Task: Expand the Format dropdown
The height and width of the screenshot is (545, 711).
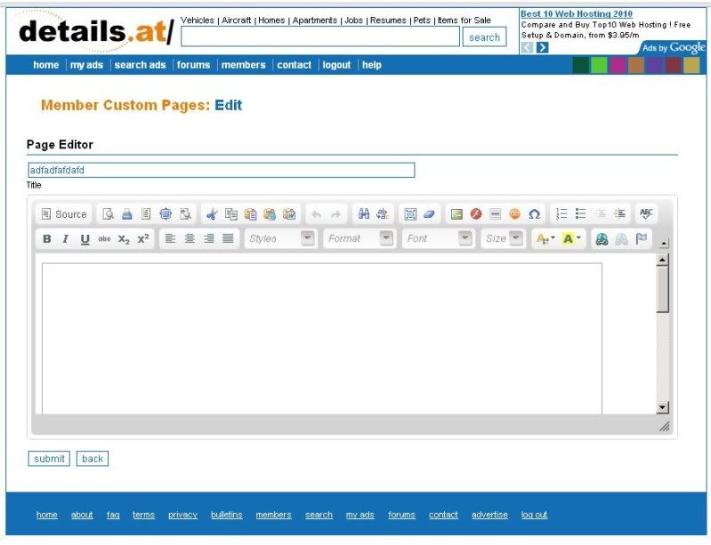Action: click(360, 238)
